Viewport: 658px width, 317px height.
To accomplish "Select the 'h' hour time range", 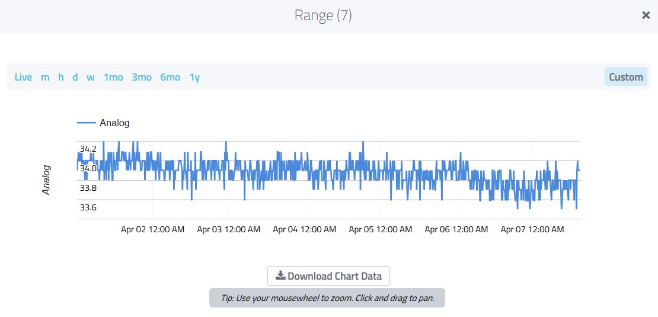I will pos(61,77).
